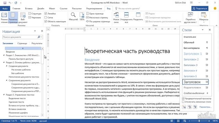
Task: Collapse Раздел 1. Знакомство с MS Word node
Action: pyautogui.click(x=4, y=55)
